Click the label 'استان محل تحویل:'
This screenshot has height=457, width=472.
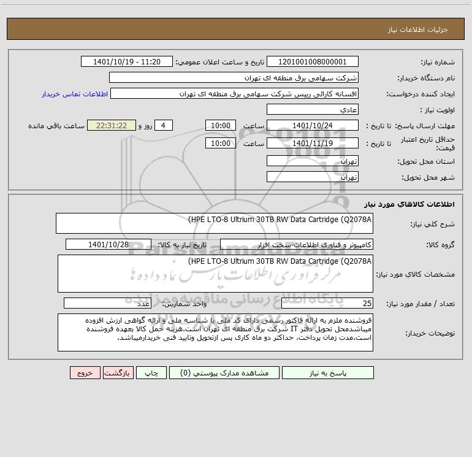pos(426,161)
